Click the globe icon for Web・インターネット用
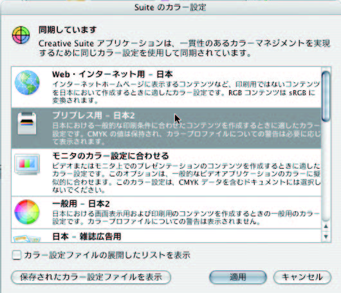Image resolution: width=341 pixels, height=293 pixels. pyautogui.click(x=27, y=82)
